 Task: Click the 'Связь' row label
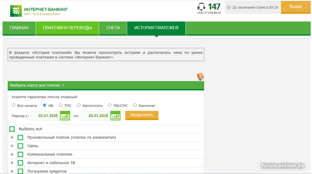point(33,146)
